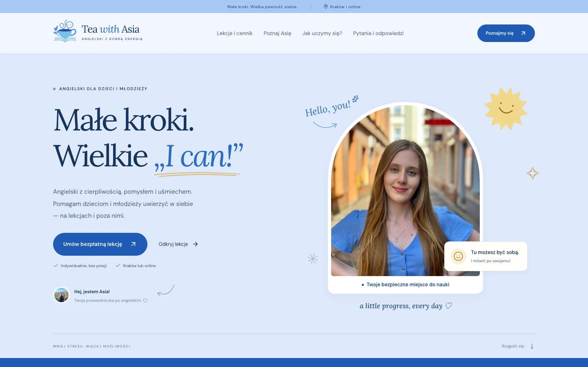Viewport: 588px width, 367px height.
Task: Follow the Odkryj lekcje link
Action: click(178, 244)
